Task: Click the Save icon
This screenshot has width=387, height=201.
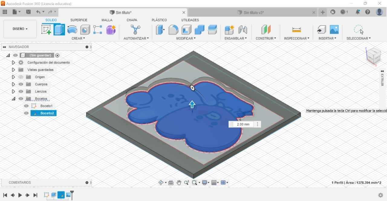Action: [x=28, y=12]
